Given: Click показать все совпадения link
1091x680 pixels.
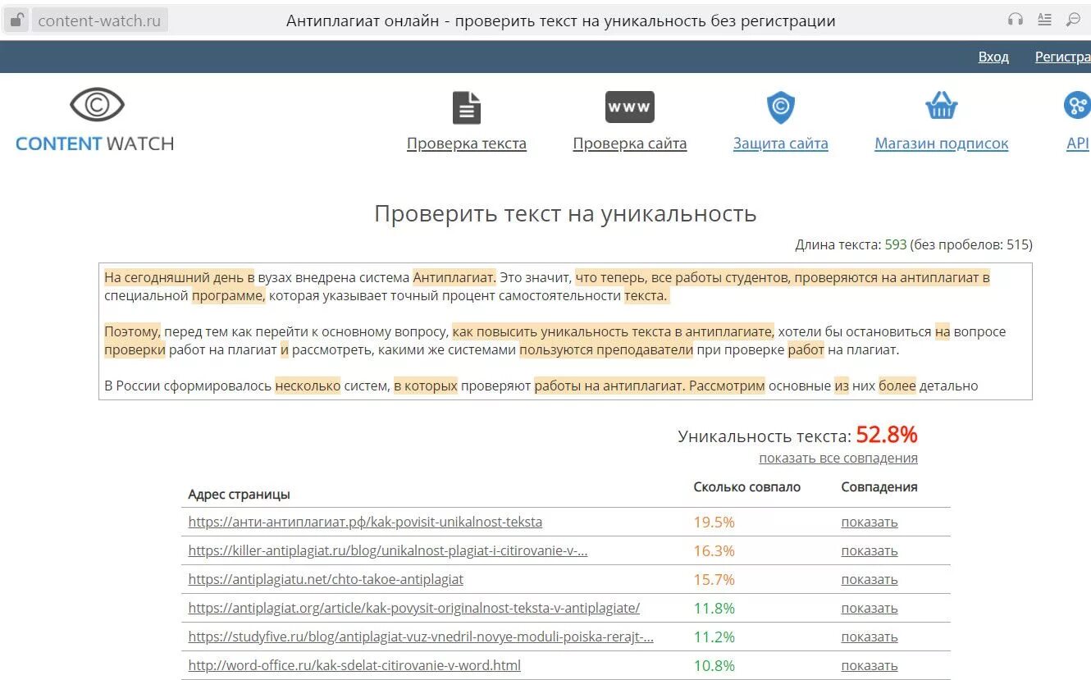Looking at the screenshot, I should [x=838, y=458].
